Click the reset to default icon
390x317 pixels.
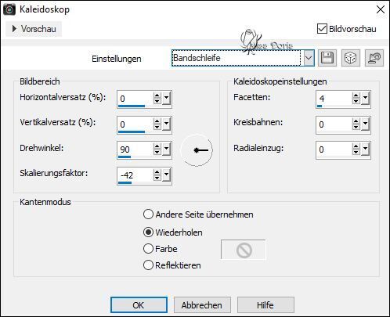(x=374, y=58)
